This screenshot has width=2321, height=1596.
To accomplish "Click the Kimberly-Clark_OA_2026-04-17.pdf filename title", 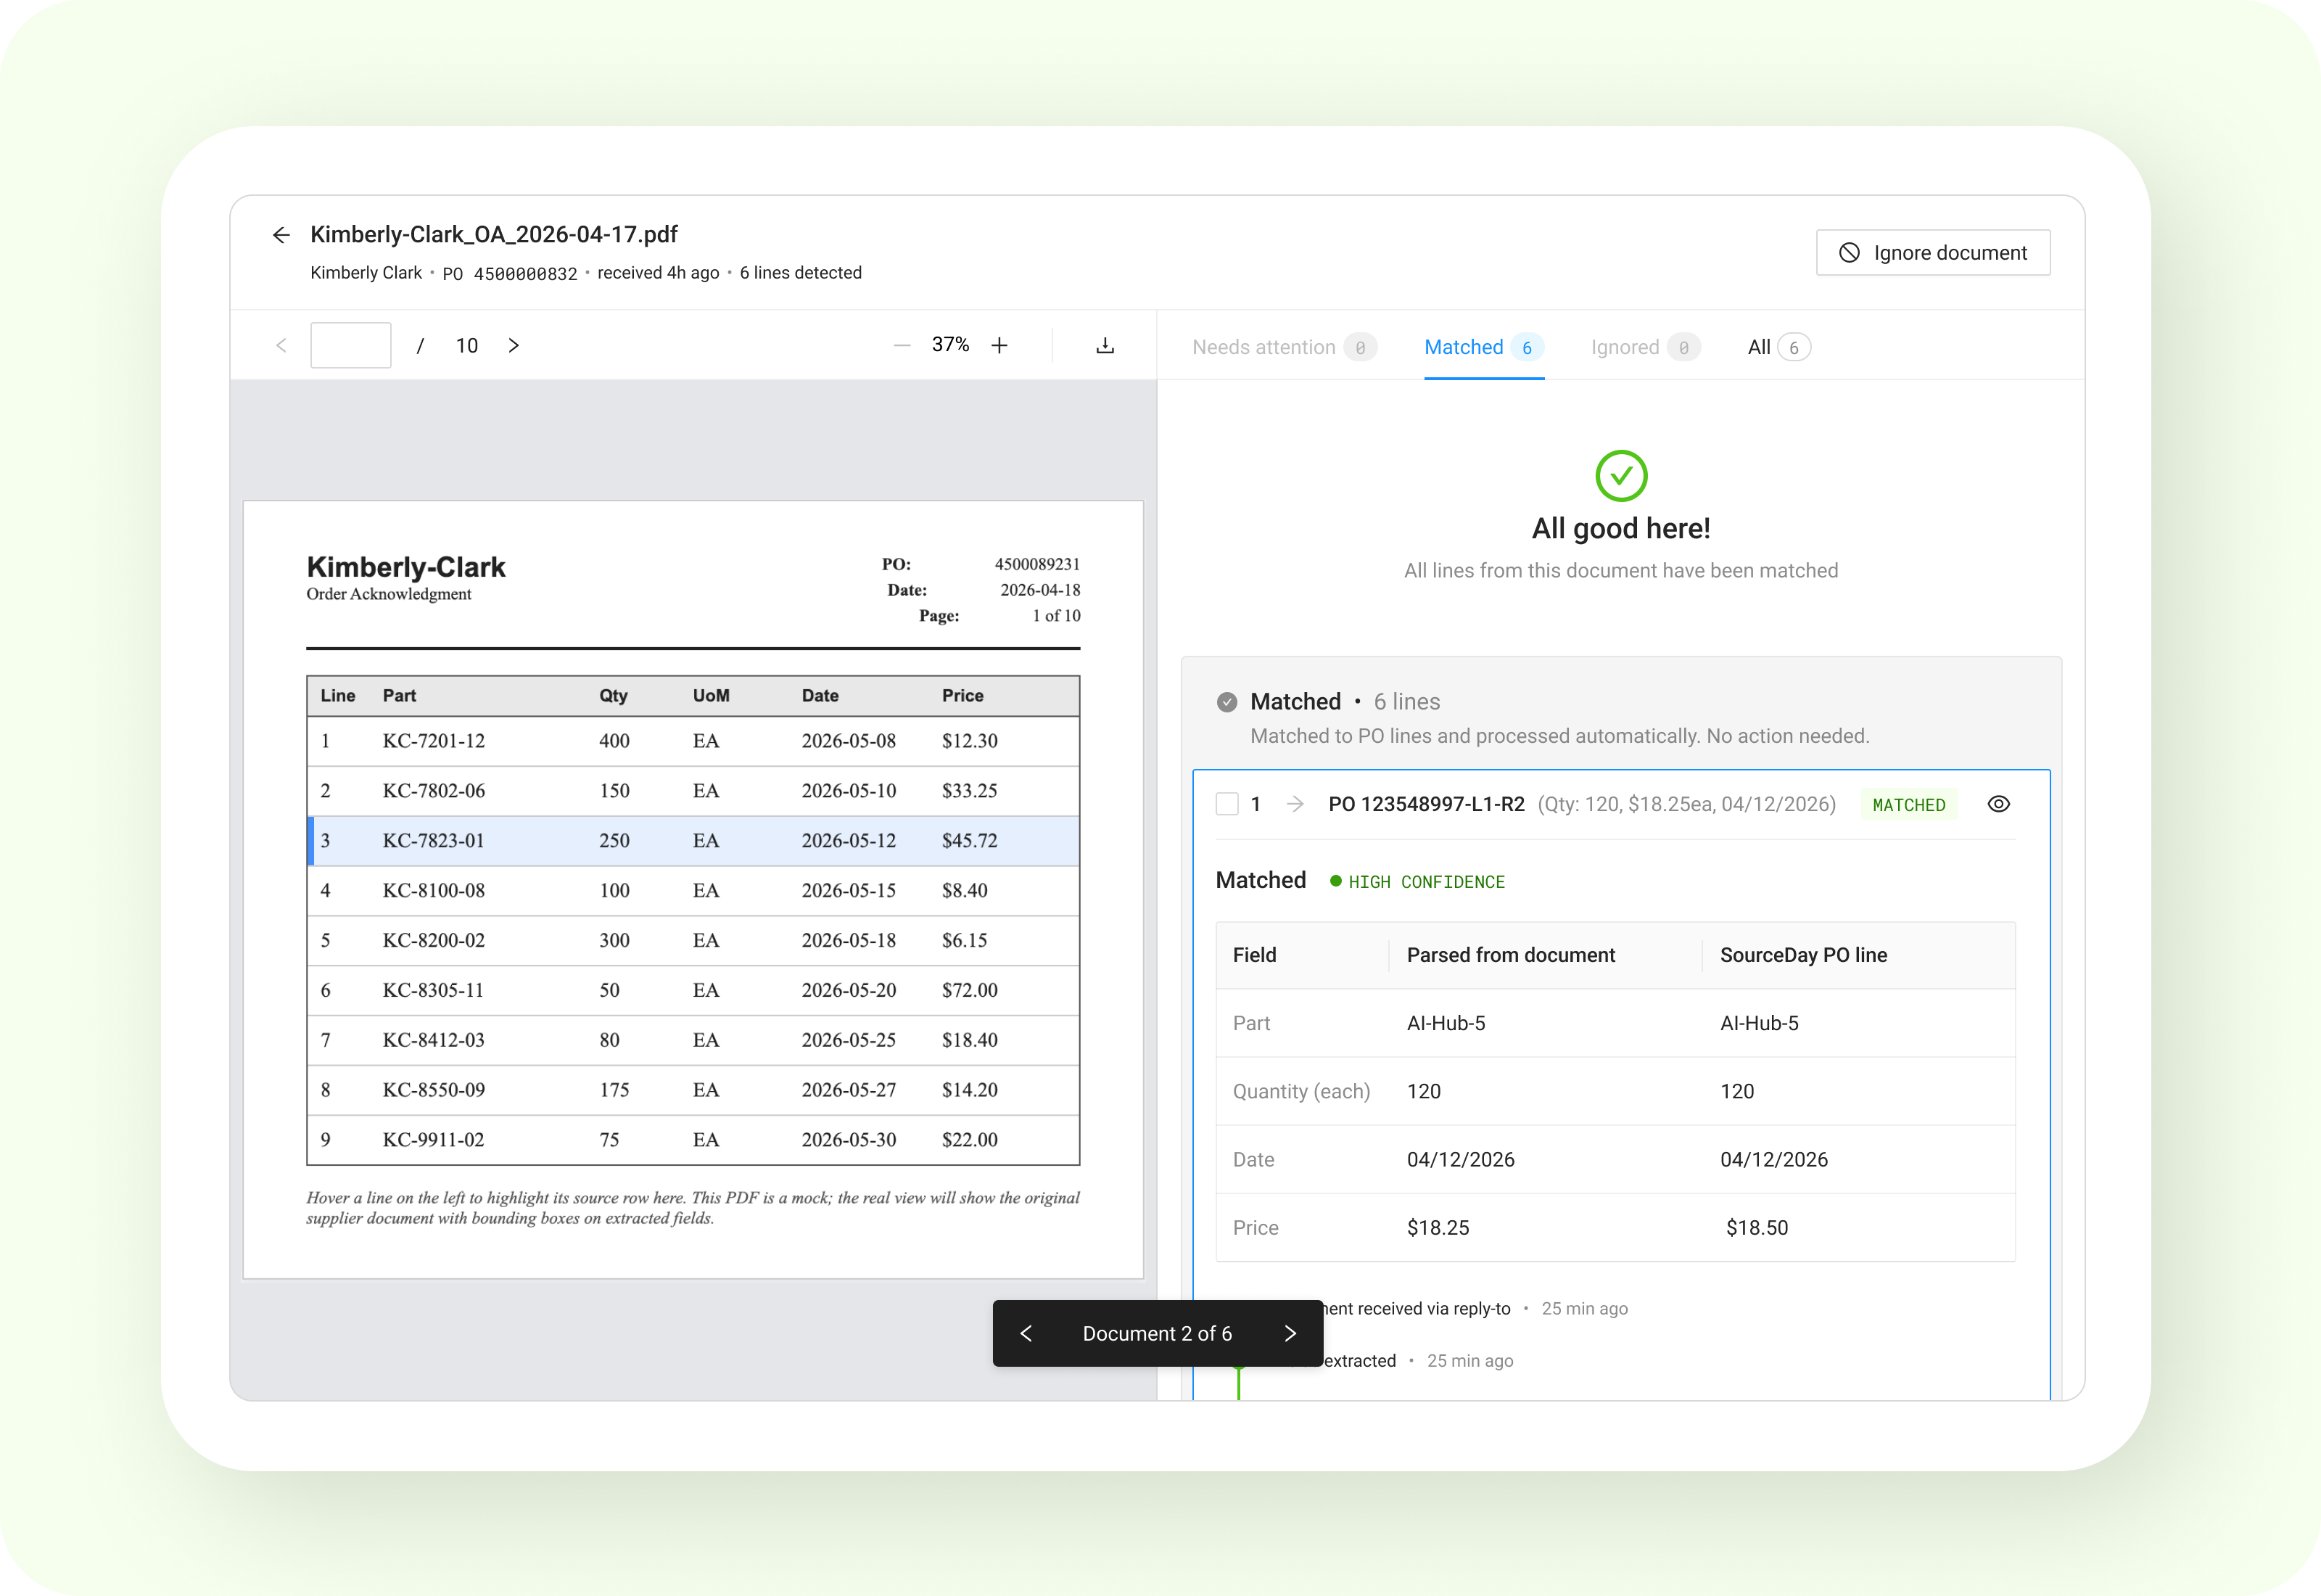I will click(494, 235).
